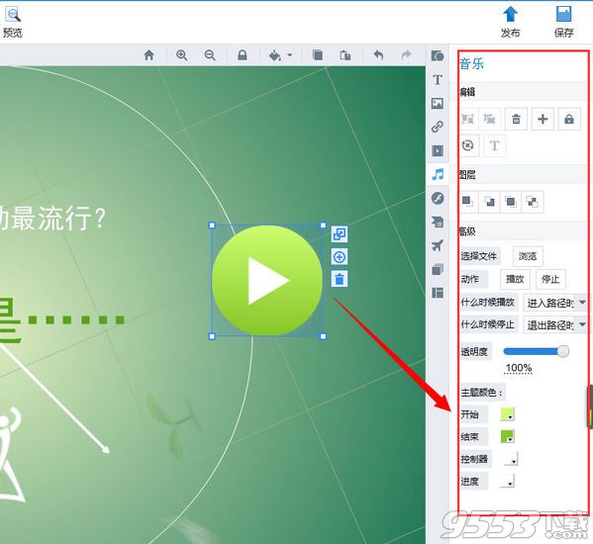Image resolution: width=593 pixels, height=544 pixels.
Task: Redo the last action
Action: tap(406, 55)
